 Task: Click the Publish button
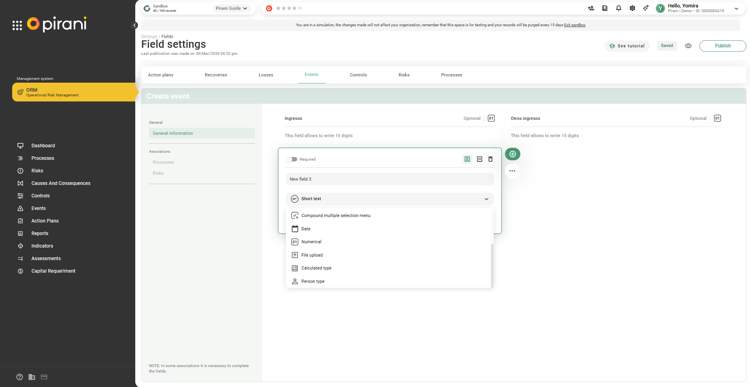[x=722, y=46]
